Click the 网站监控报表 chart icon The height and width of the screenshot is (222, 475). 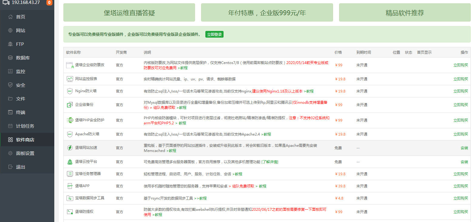click(70, 79)
